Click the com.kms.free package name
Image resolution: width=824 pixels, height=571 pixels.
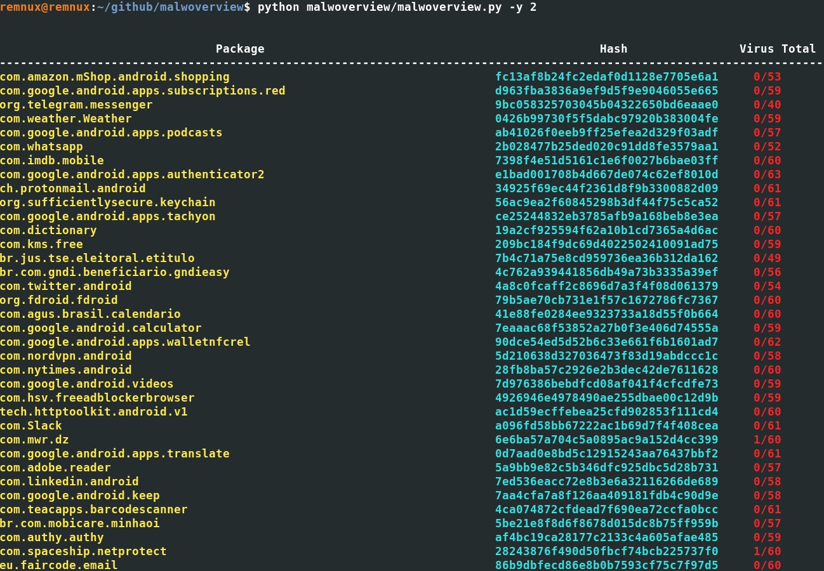41,244
